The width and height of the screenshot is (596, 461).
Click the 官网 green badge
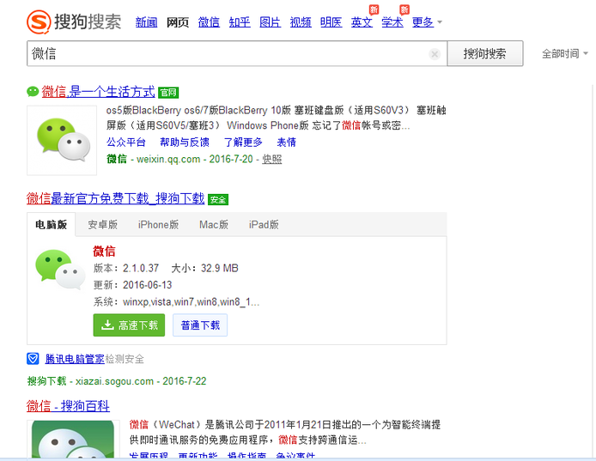coord(168,93)
